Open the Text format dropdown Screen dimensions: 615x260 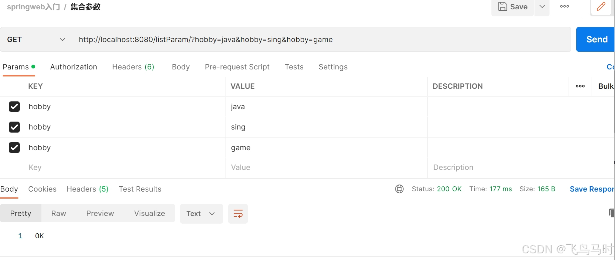tap(201, 214)
